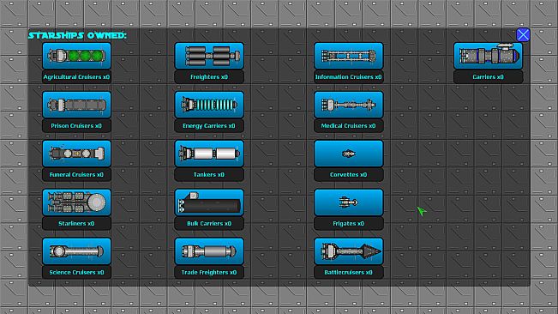558x314 pixels.
Task: Click the Funeral Cruisers ship icon
Action: pos(76,154)
